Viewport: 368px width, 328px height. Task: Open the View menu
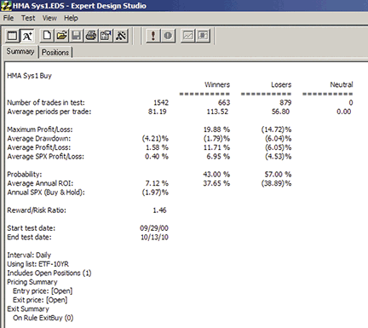49,18
